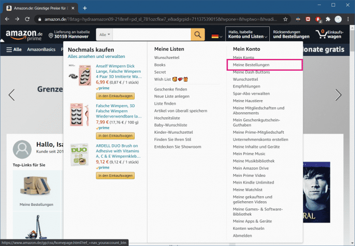Open Meine Dash Buttons
This screenshot has height=246, width=355.
[251, 72]
